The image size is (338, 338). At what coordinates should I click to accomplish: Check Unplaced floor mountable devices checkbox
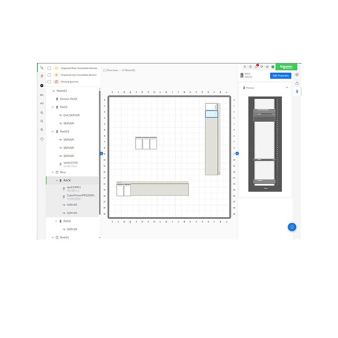tap(49, 68)
